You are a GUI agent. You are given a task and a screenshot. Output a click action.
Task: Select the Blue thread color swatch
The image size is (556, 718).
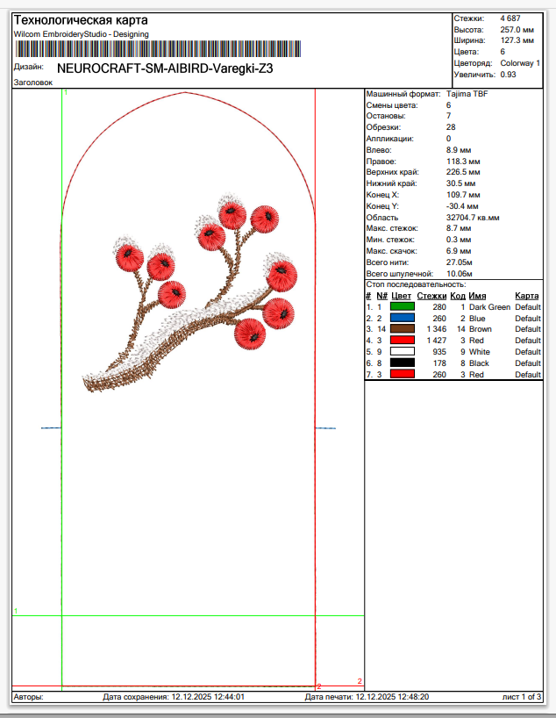click(x=402, y=319)
